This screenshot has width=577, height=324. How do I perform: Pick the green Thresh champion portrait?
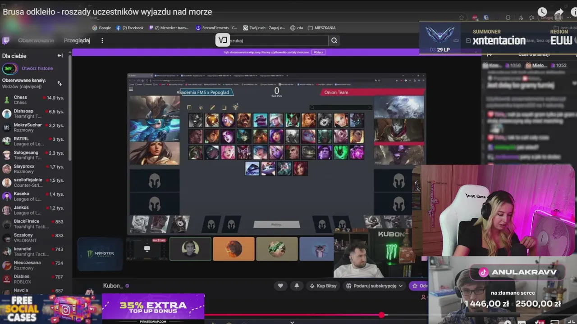341,152
